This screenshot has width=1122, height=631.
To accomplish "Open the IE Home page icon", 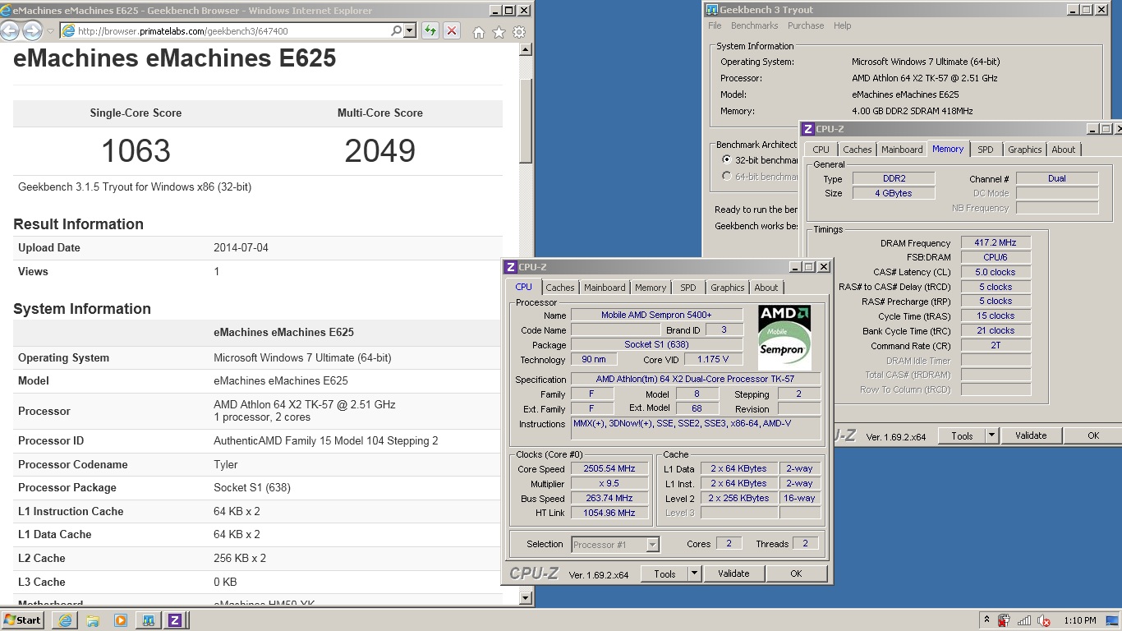I will pyautogui.click(x=479, y=32).
